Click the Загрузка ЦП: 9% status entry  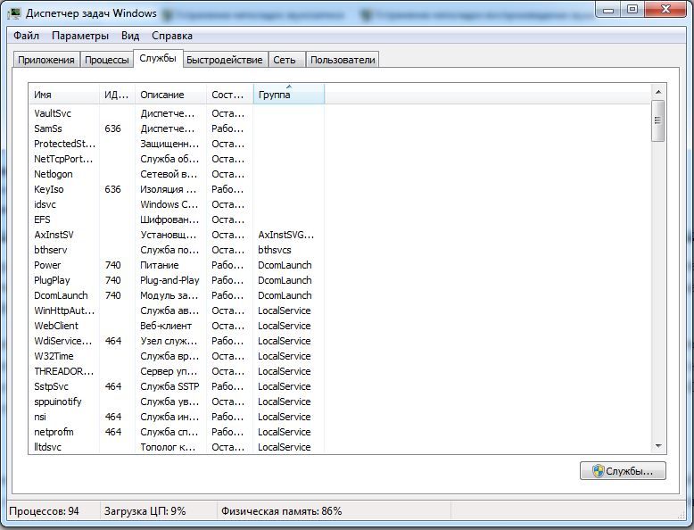coord(145,511)
